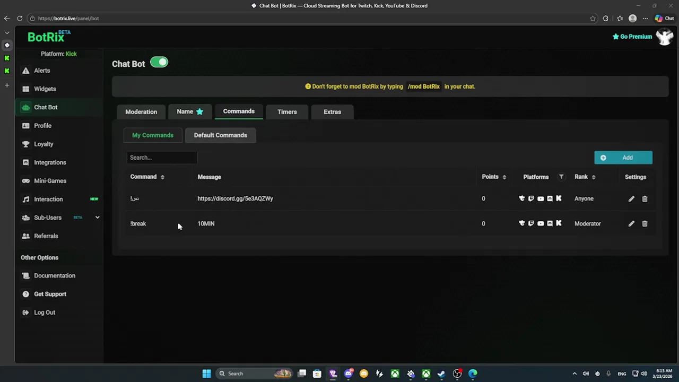
Task: Focus the command Search field
Action: (162, 158)
